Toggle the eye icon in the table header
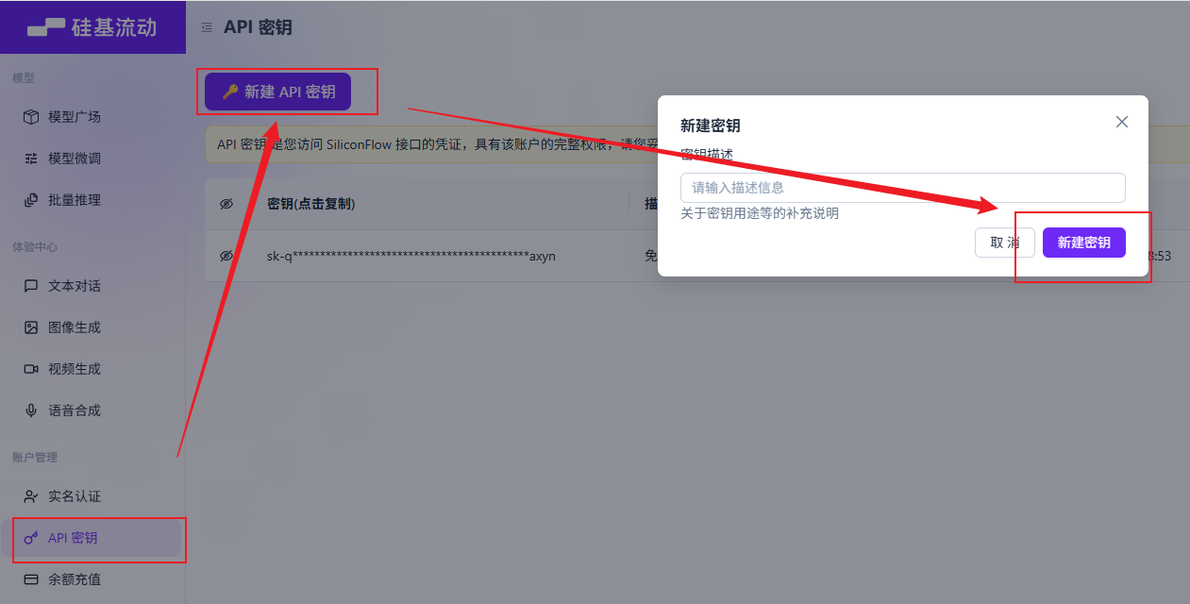 point(226,204)
